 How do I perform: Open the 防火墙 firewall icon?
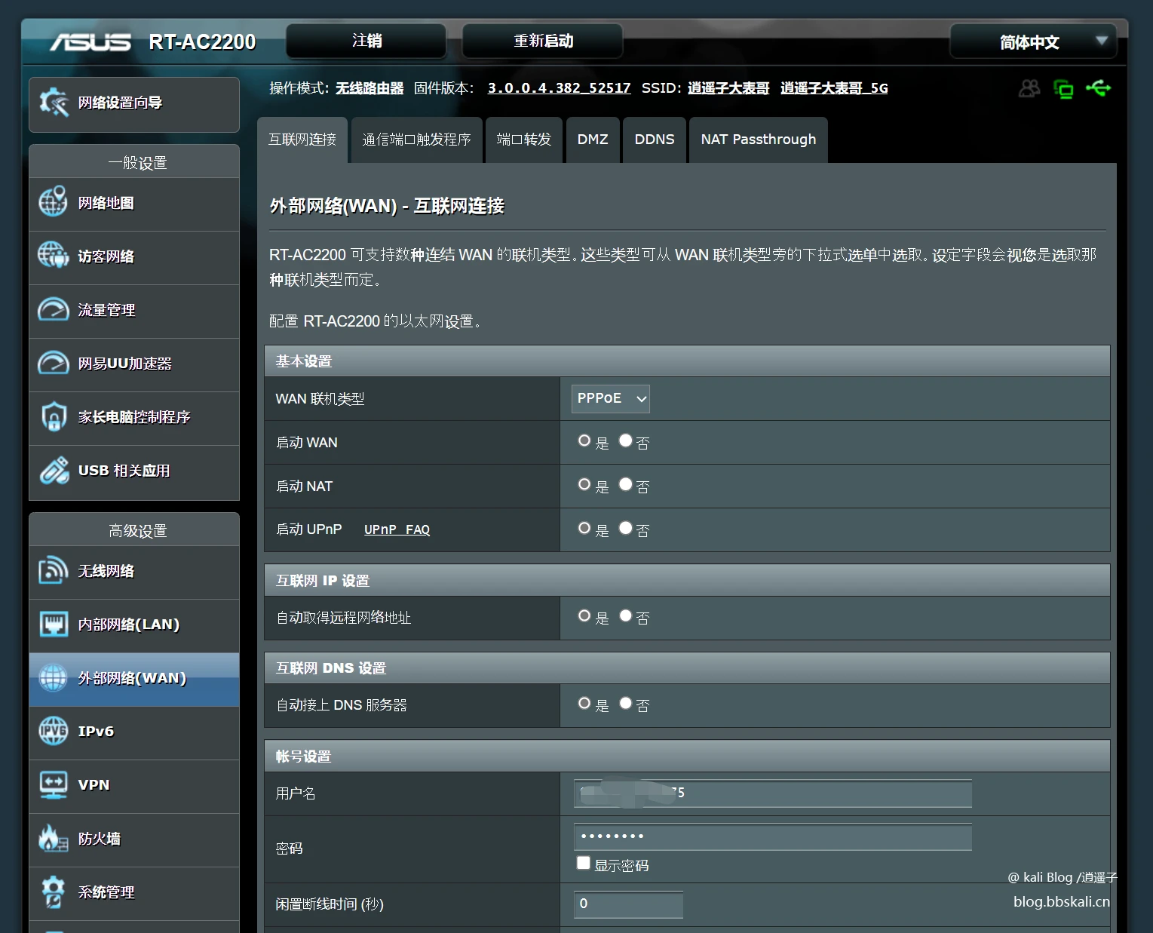pyautogui.click(x=53, y=837)
